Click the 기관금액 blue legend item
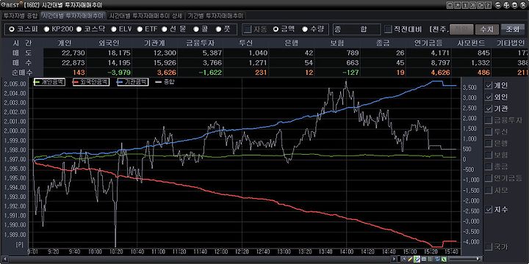The image size is (529, 264). (x=132, y=82)
